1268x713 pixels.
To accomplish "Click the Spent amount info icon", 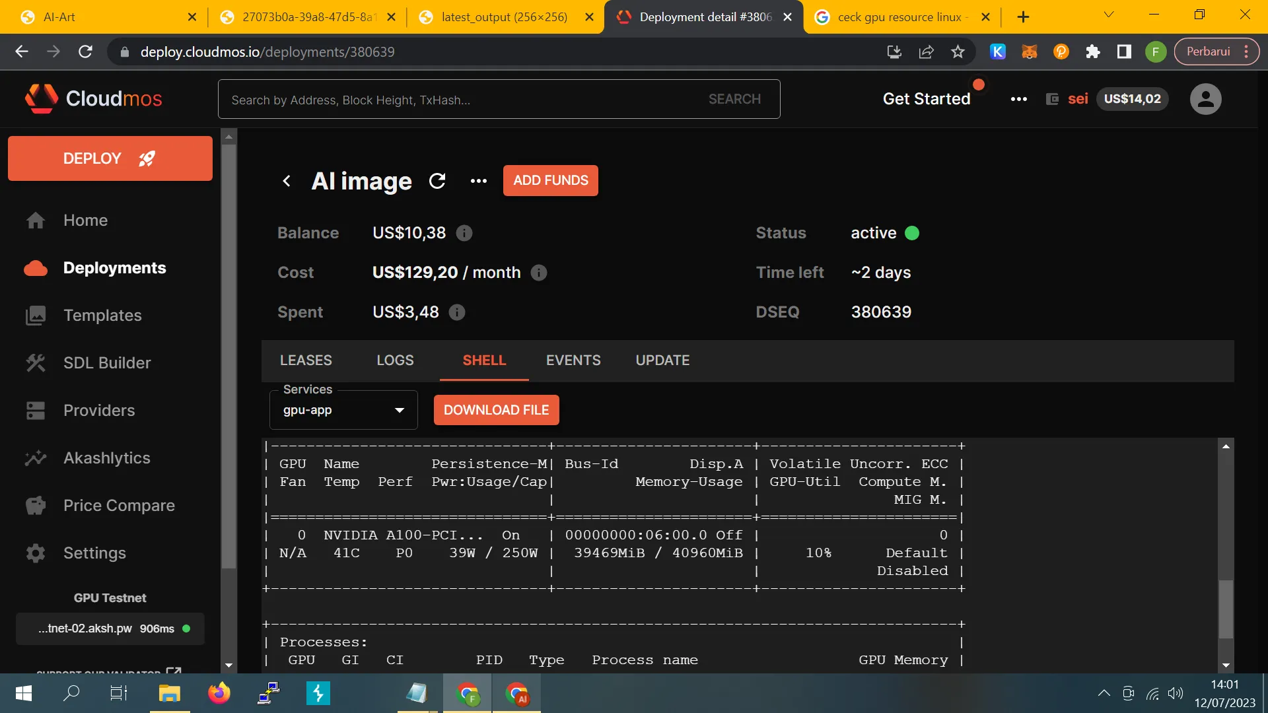I will (x=457, y=312).
